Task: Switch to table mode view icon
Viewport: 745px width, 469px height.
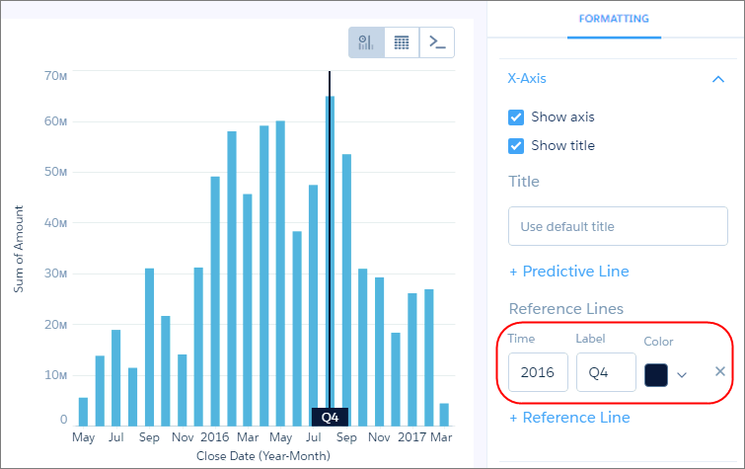Action: tap(402, 42)
